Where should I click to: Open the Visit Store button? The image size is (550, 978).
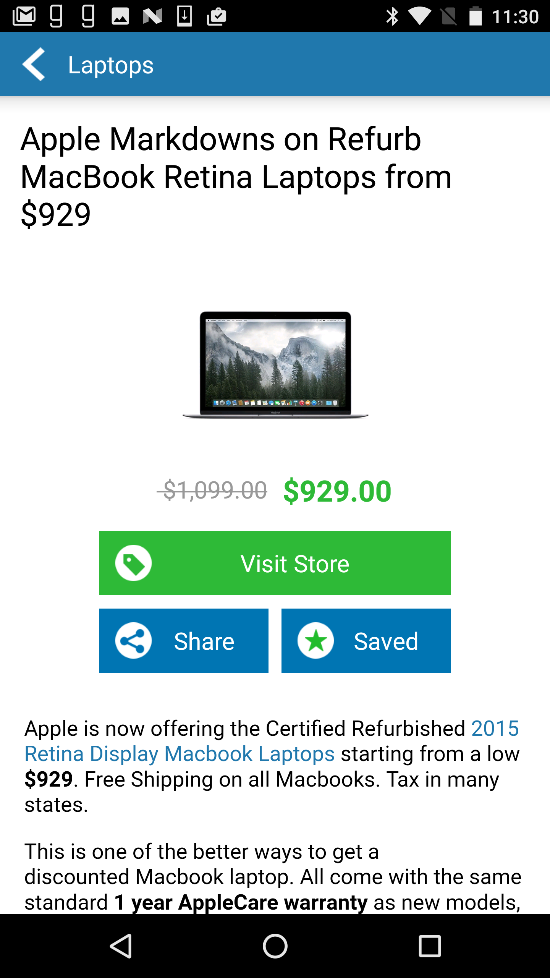click(x=275, y=563)
